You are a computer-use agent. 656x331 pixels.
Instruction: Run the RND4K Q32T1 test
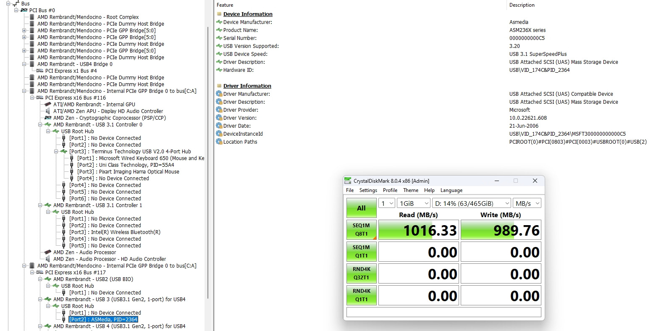tap(361, 273)
